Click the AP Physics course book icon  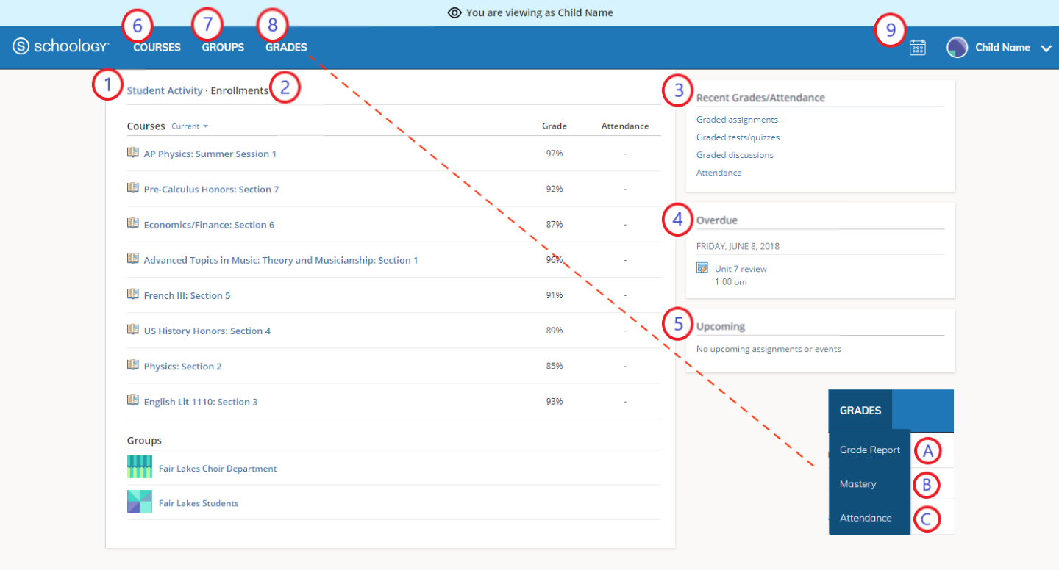pyautogui.click(x=133, y=153)
